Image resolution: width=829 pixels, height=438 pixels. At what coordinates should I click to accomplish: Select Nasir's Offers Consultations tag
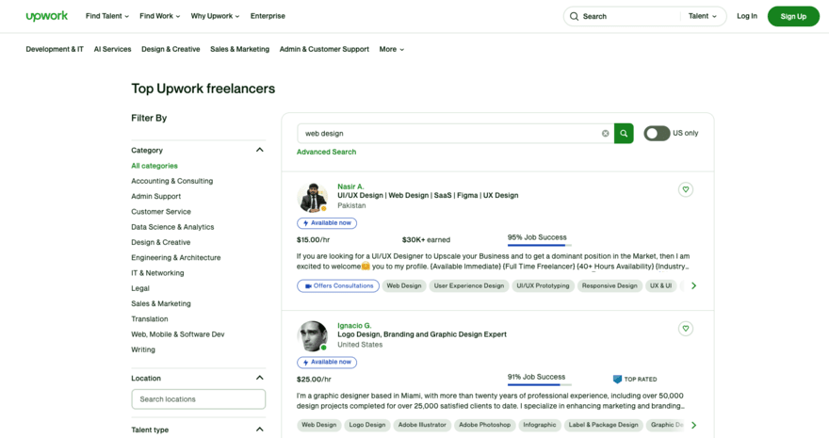click(338, 285)
